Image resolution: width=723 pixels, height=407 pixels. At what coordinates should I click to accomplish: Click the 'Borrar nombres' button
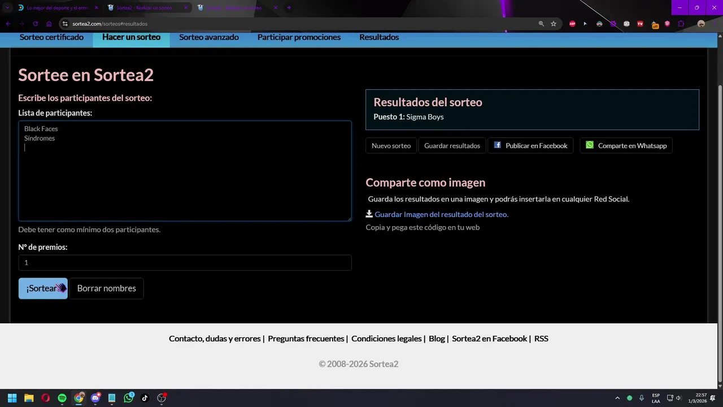coord(106,288)
